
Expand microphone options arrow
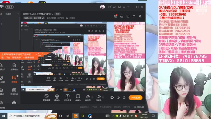point(92,97)
